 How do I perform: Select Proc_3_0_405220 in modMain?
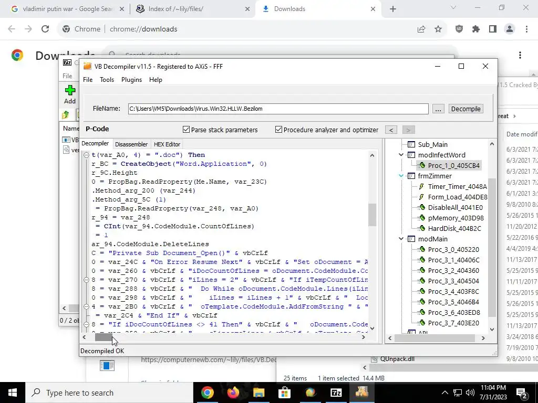(453, 249)
